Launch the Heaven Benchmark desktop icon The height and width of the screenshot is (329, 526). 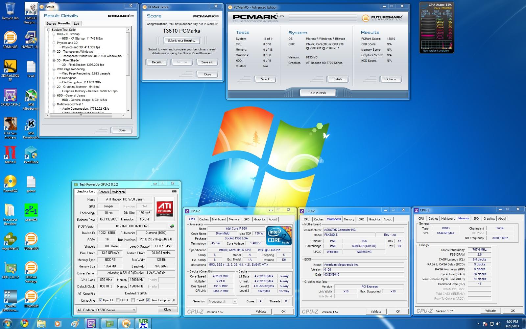10,301
